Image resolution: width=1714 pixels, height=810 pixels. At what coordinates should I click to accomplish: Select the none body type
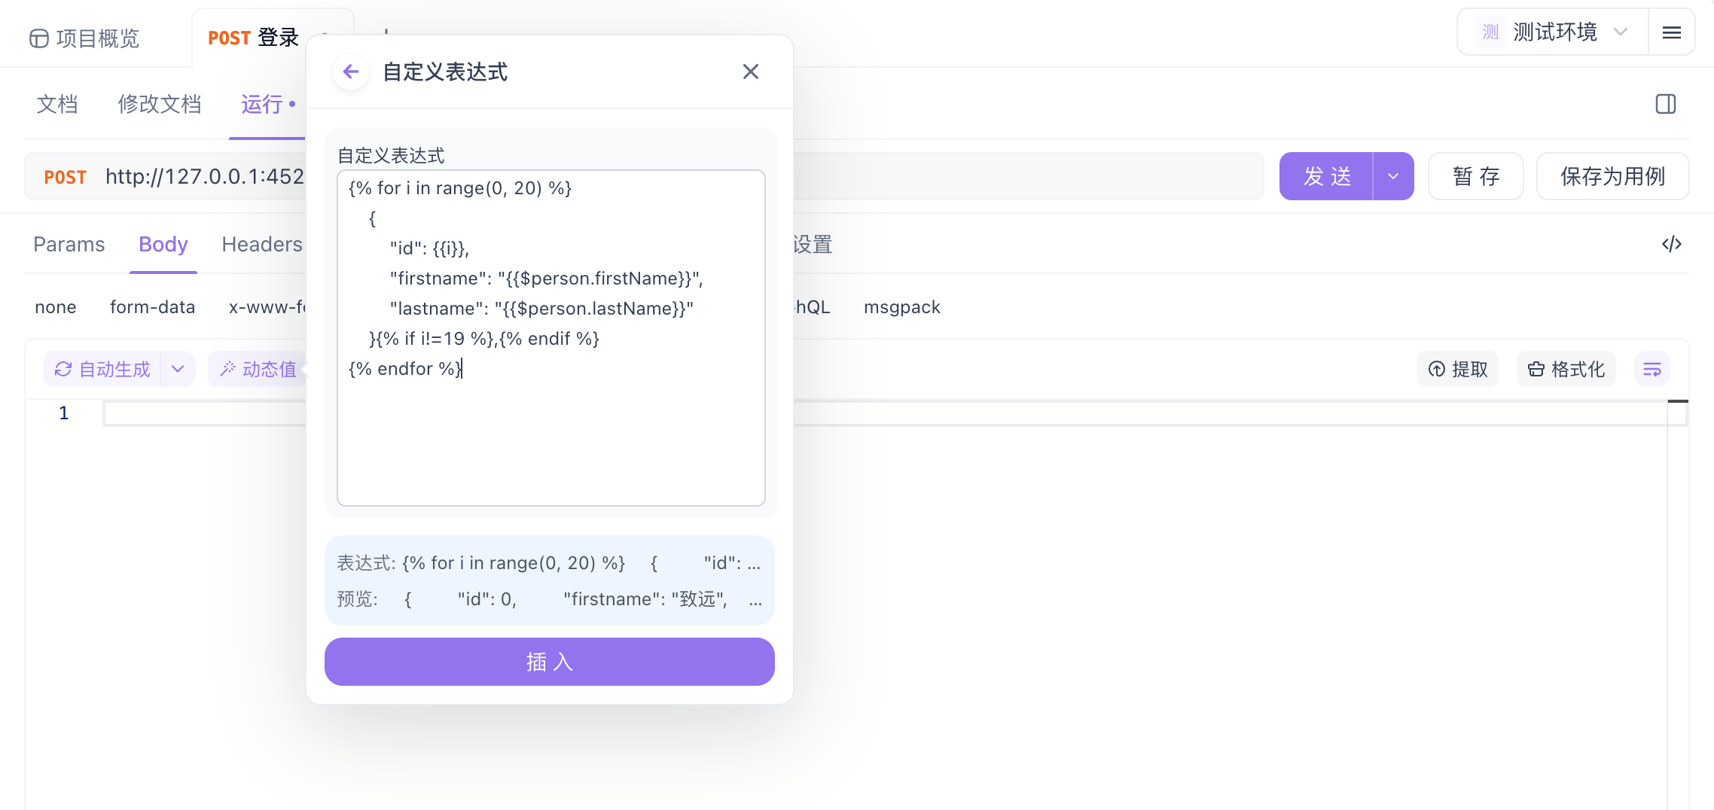click(55, 306)
